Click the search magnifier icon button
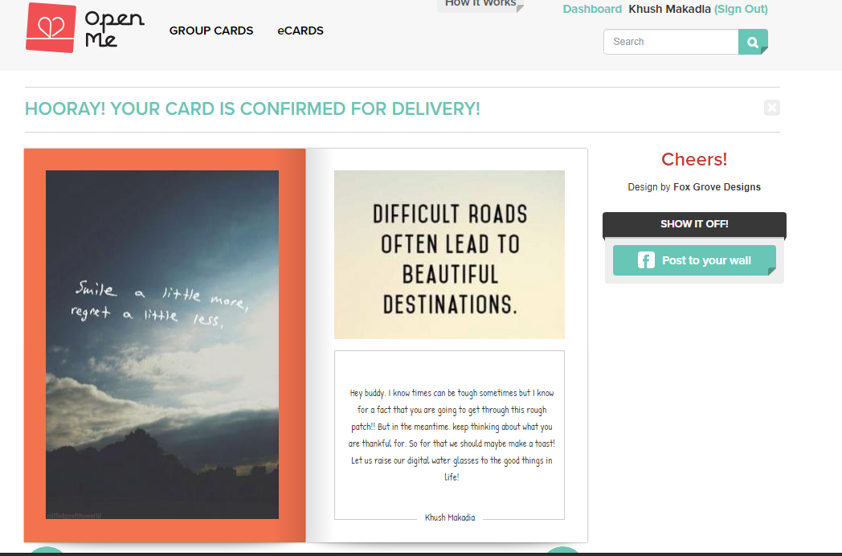Image resolution: width=842 pixels, height=556 pixels. [753, 42]
